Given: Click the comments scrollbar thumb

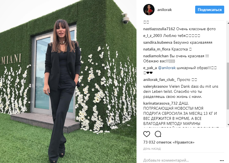Looking at the screenshot, I should click(x=228, y=86).
